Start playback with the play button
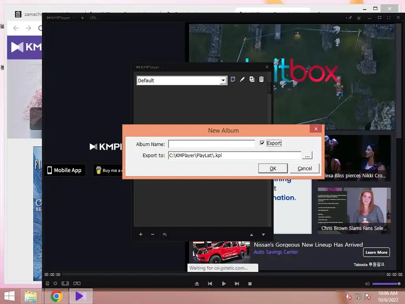This screenshot has width=405, height=304. 224,284
